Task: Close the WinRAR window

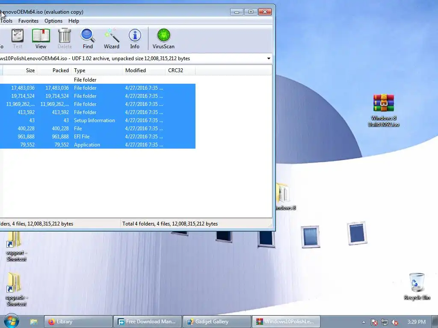Action: pos(265,12)
